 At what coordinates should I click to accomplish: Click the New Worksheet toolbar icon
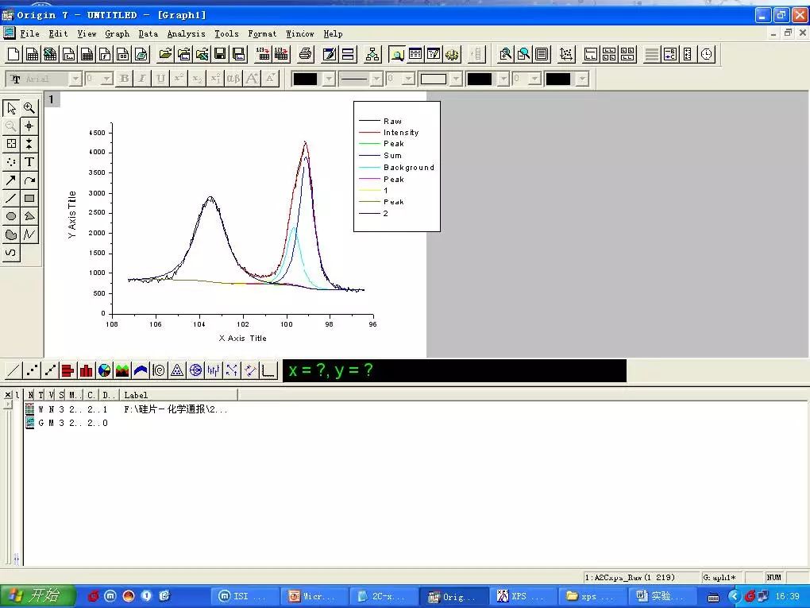pyautogui.click(x=32, y=54)
